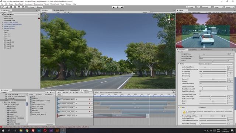Toggle Local handle rotation button
236x133 pixels.
tap(39, 7)
